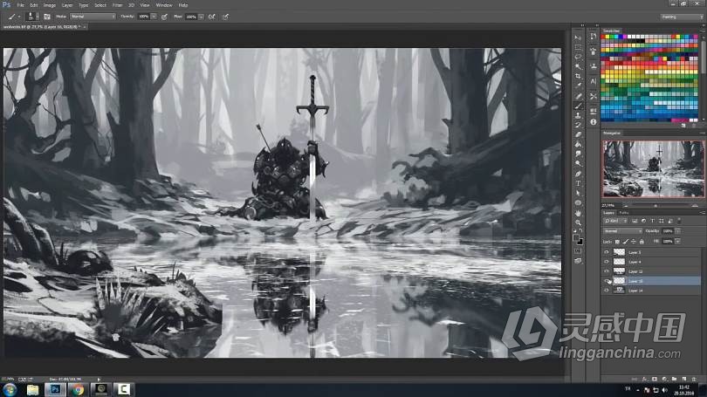
Task: Open the Character panel icon
Action: (594, 81)
